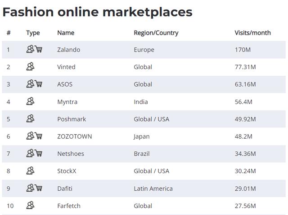The image size is (288, 215).
Task: Click the type icon in Farfetch row
Action: point(30,206)
